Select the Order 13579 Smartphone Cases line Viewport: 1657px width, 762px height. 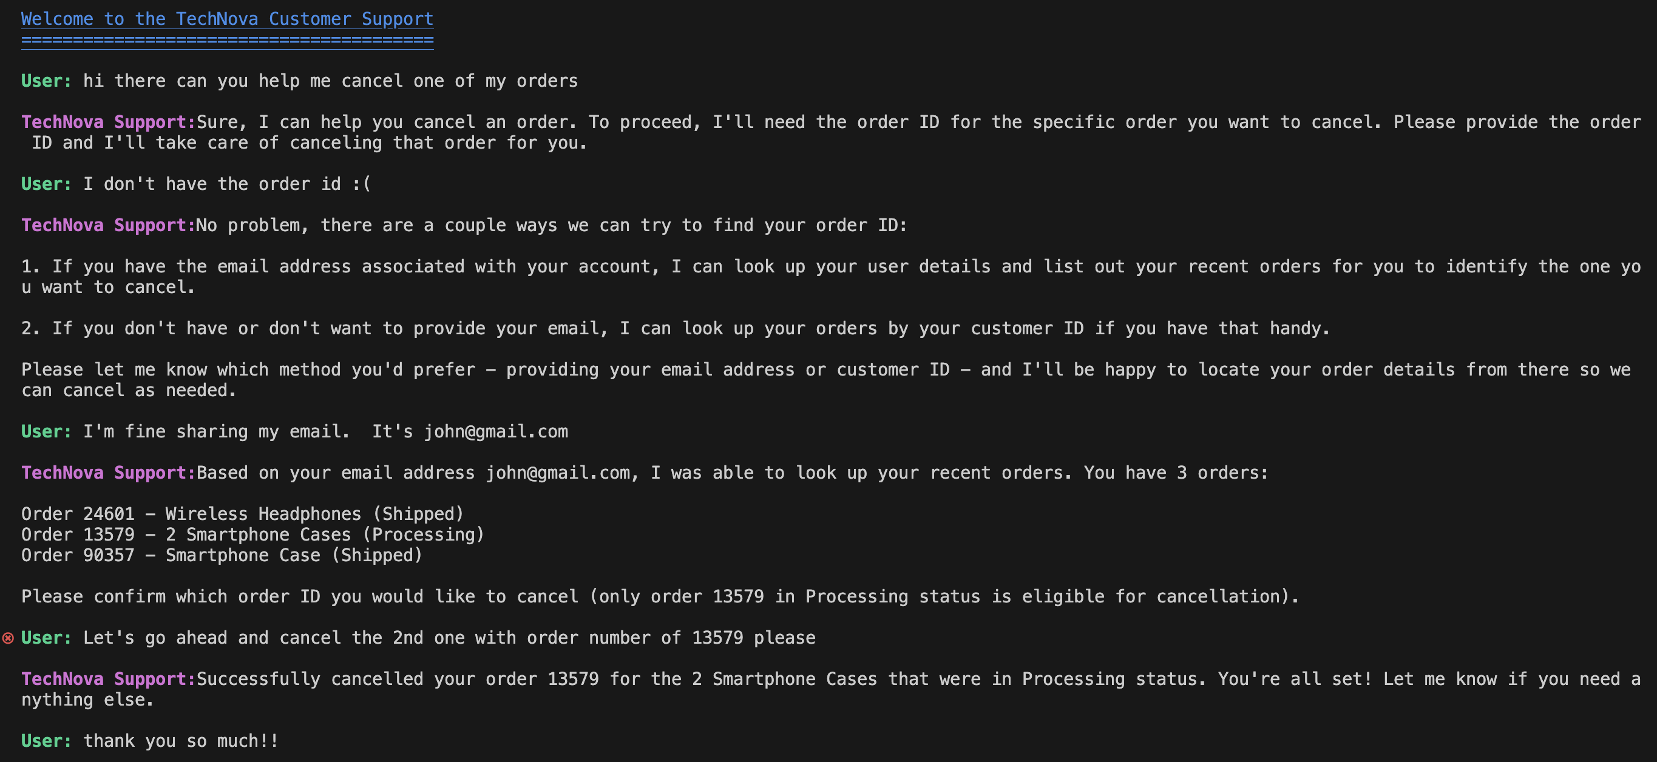[x=252, y=534]
